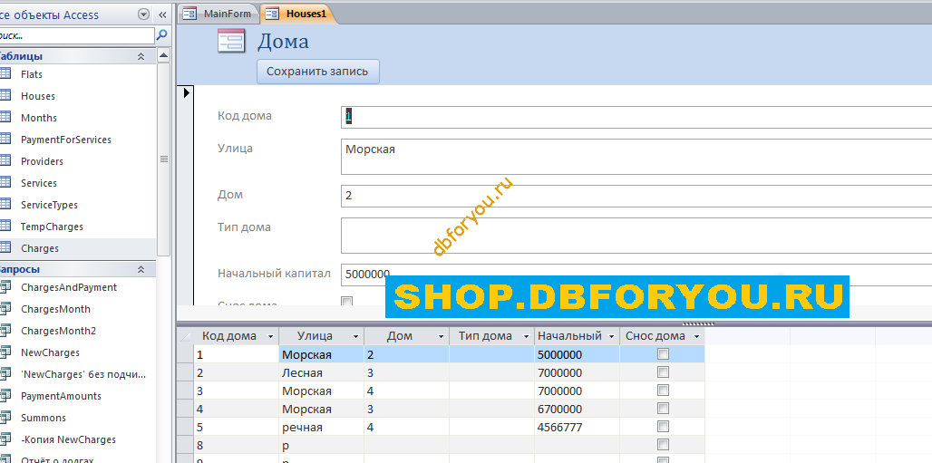Image resolution: width=932 pixels, height=463 pixels.
Task: Select the Лесная cell in the datasheet
Action: (x=321, y=373)
